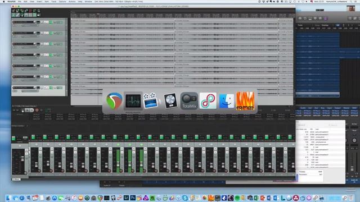Solo the topmost REAPER track

pos(47,22)
